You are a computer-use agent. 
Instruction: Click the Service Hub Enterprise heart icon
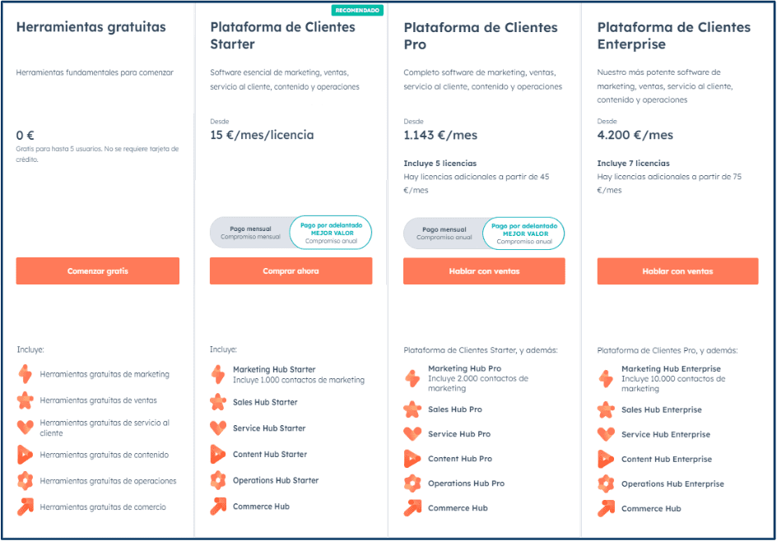pyautogui.click(x=606, y=434)
